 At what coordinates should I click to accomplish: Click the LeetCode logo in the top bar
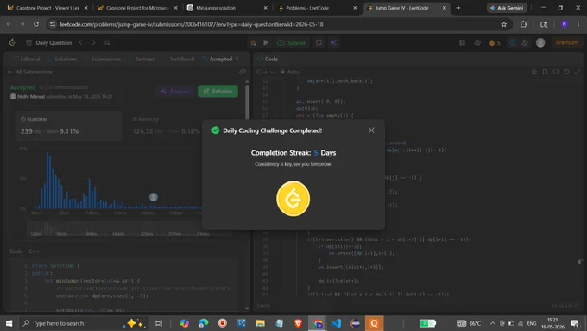(x=12, y=42)
